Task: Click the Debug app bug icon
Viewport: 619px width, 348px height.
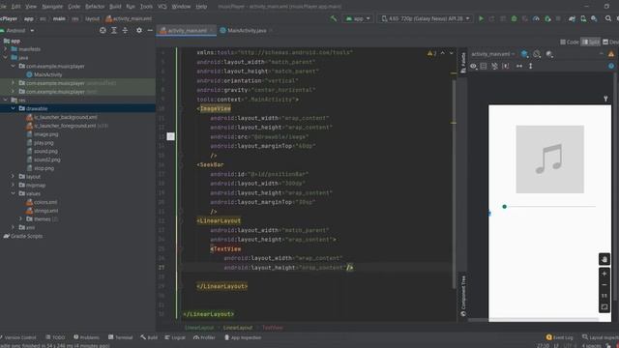Action: point(514,18)
